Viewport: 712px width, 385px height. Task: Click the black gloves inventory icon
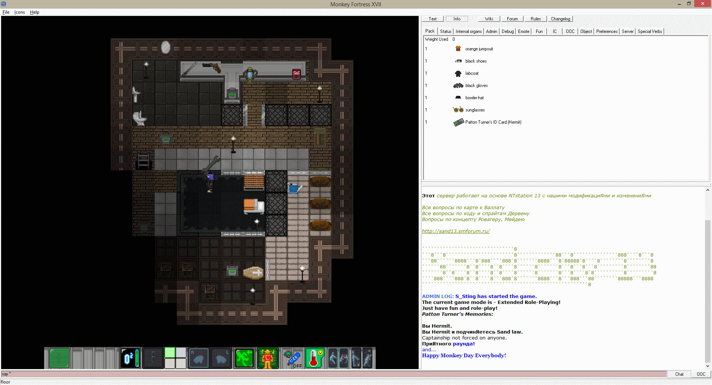458,86
